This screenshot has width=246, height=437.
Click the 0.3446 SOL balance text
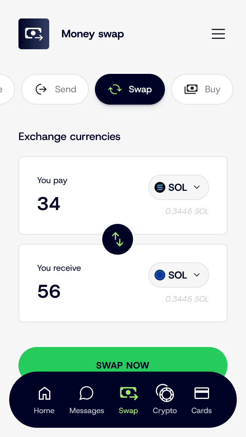point(187,211)
